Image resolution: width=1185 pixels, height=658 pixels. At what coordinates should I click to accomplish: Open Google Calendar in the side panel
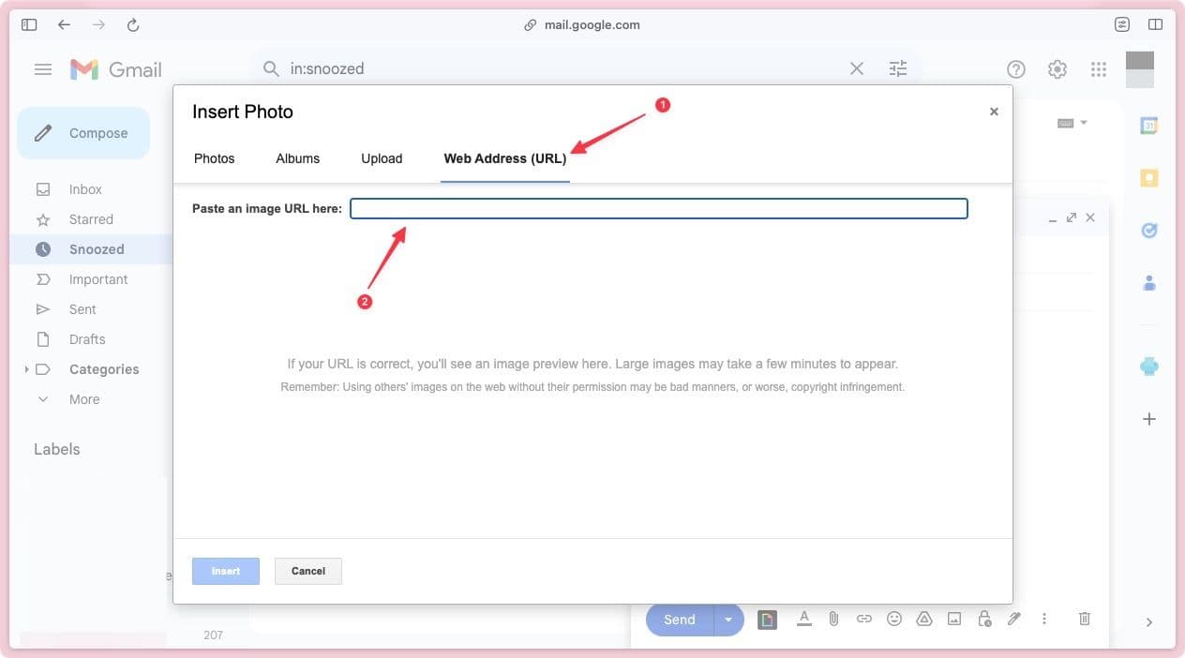coord(1149,124)
